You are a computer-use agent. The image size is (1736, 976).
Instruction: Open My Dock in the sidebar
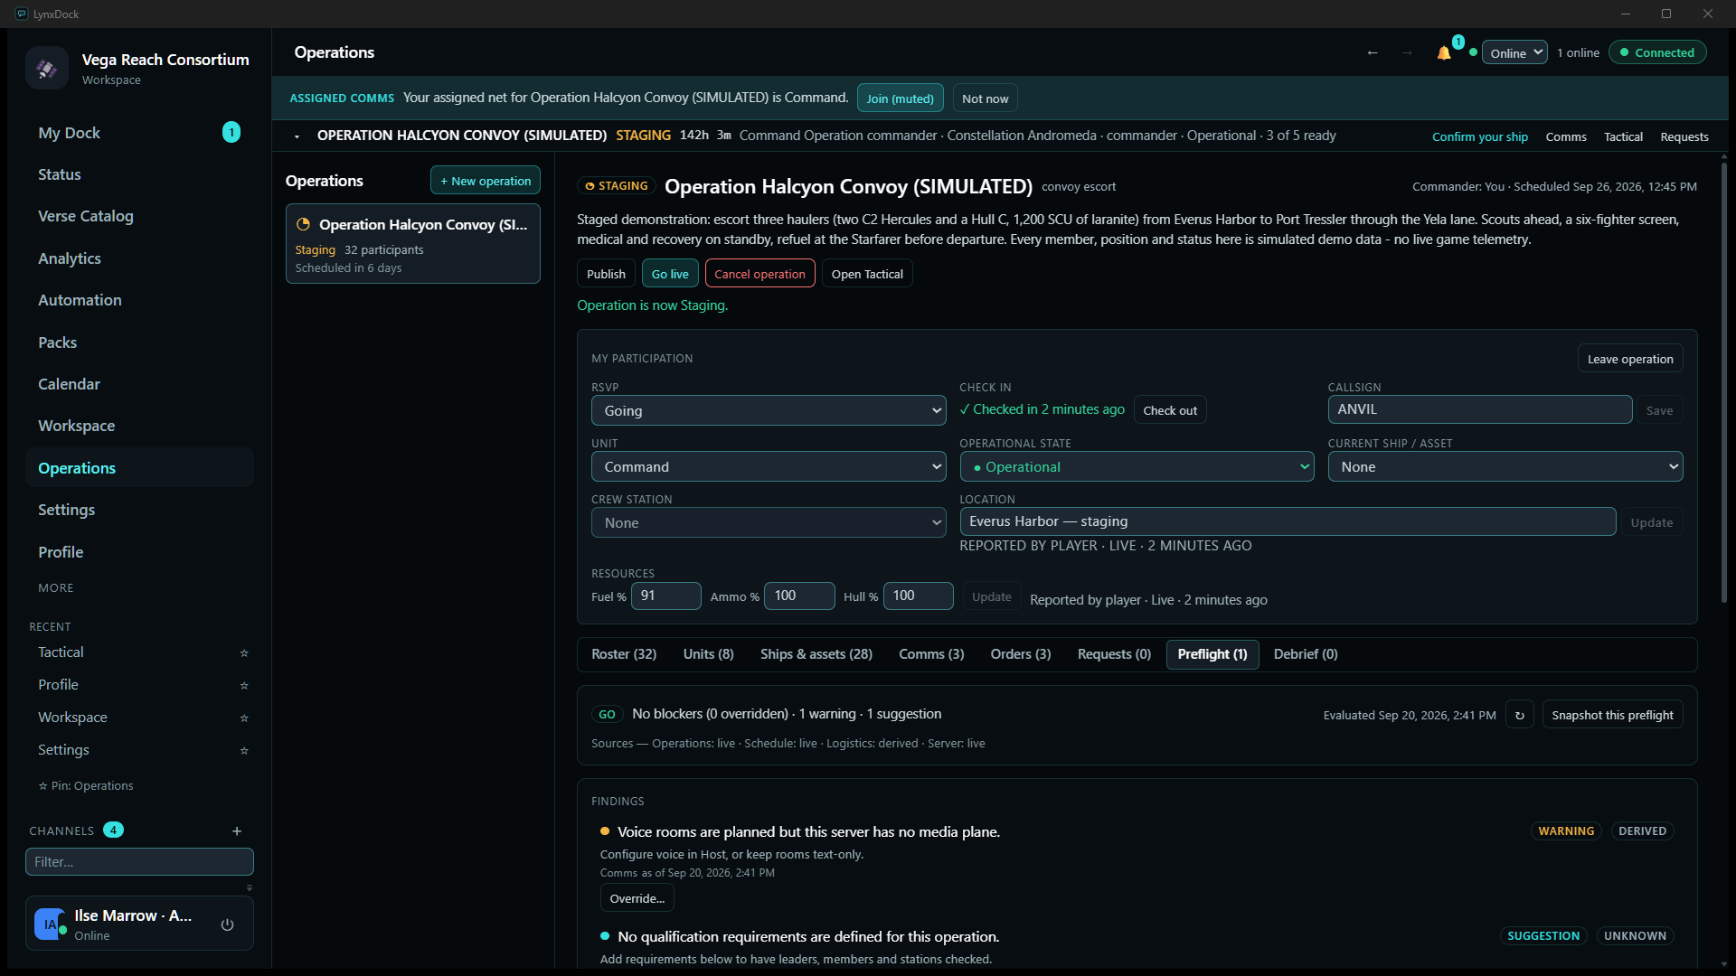[x=139, y=133]
